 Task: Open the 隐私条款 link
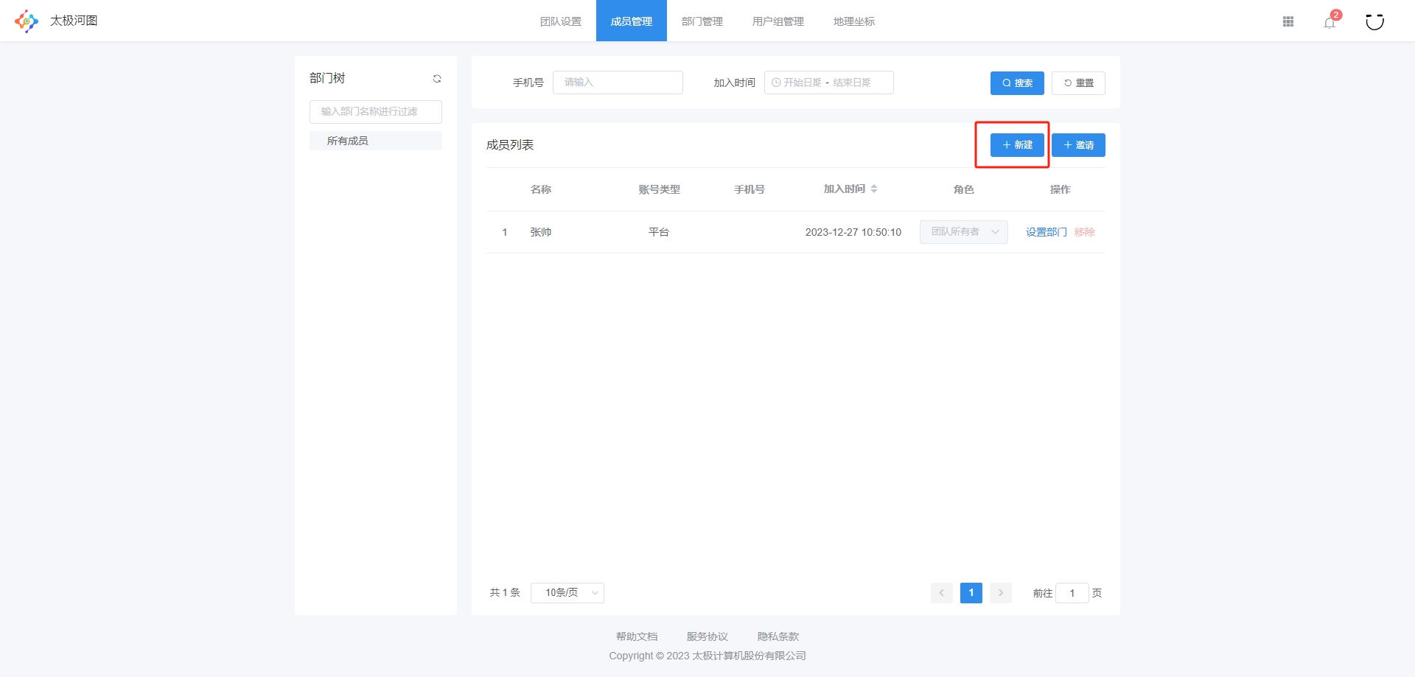(x=778, y=636)
